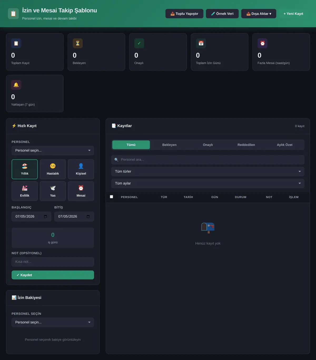Open the Dışa Aktar export menu
316x360 pixels.
click(259, 14)
